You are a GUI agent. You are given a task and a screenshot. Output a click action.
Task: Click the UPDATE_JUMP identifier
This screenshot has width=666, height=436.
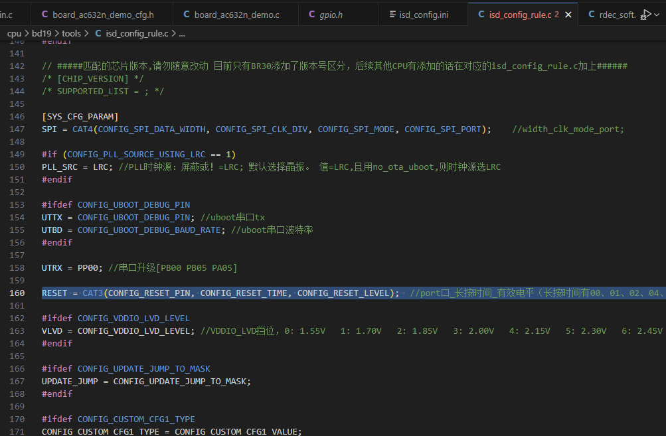[70, 382]
